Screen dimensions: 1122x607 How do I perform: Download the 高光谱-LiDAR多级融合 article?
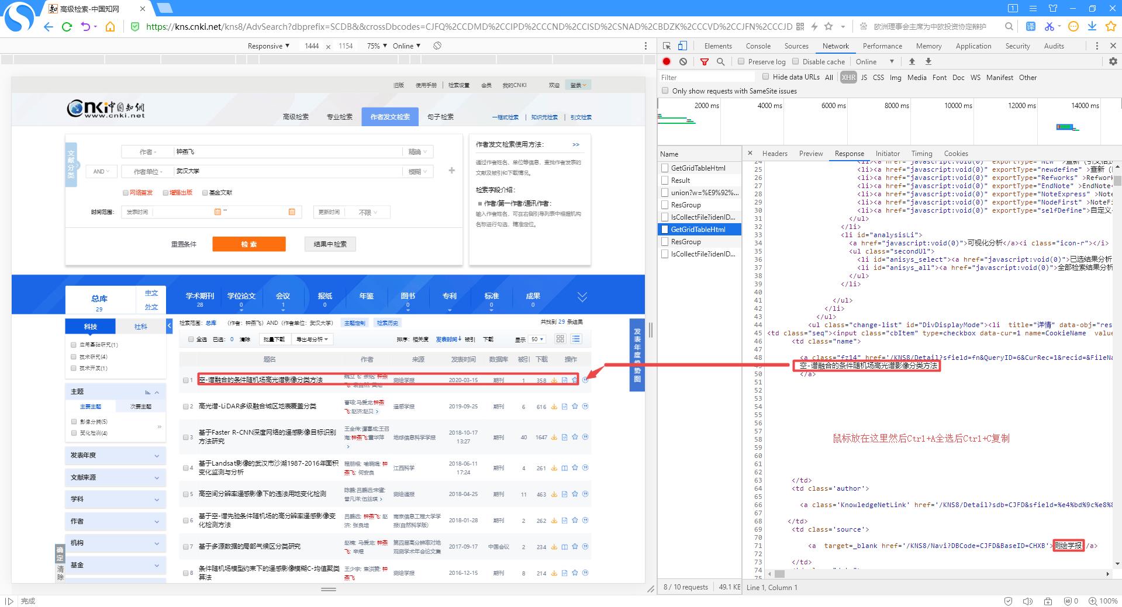(554, 407)
